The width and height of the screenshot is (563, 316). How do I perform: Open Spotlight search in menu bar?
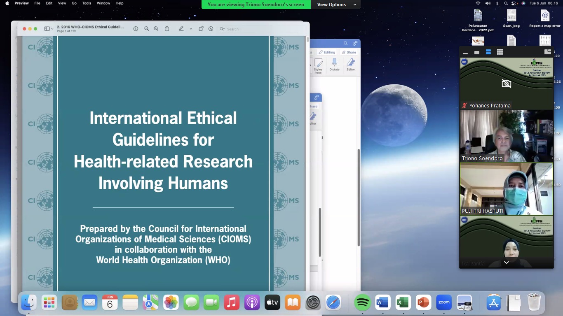(x=506, y=3)
